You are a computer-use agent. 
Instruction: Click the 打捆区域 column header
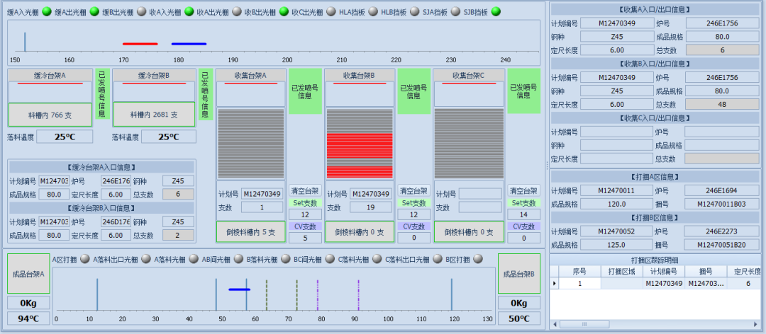[621, 271]
